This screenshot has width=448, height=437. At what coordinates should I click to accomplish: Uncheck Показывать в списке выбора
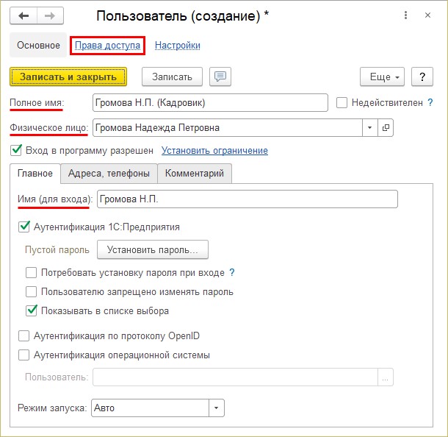point(31,310)
